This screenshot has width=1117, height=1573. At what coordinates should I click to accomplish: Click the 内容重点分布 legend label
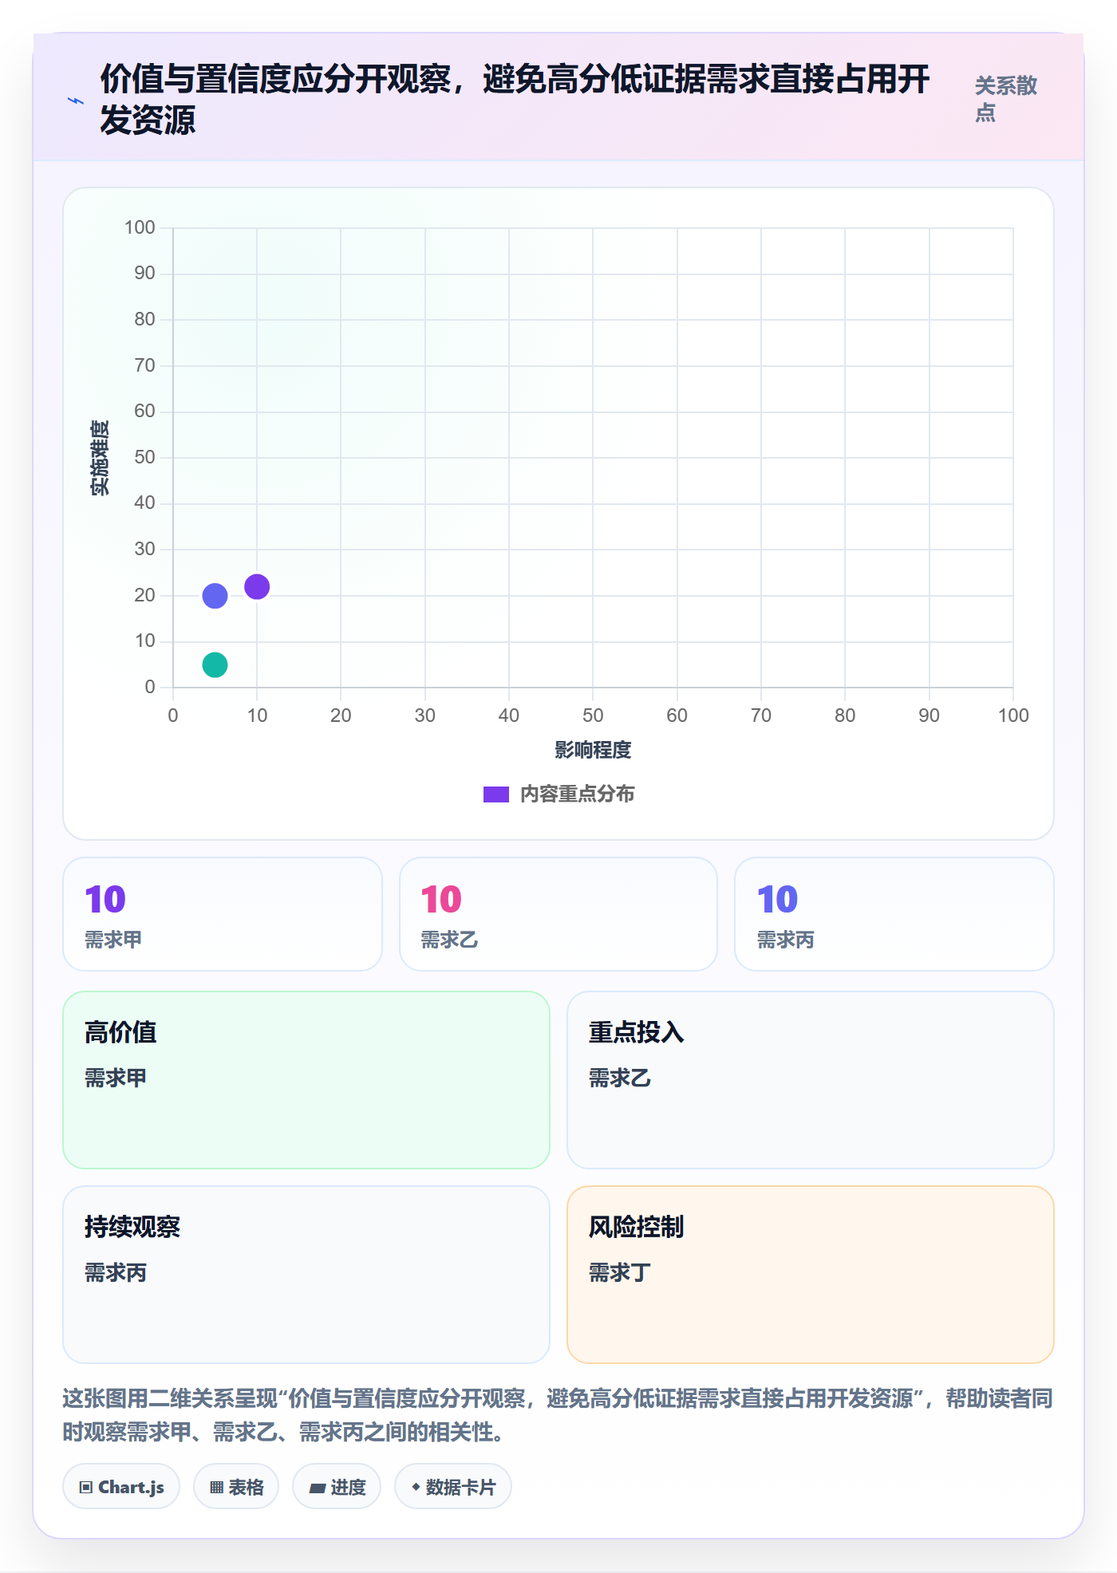[x=577, y=794]
